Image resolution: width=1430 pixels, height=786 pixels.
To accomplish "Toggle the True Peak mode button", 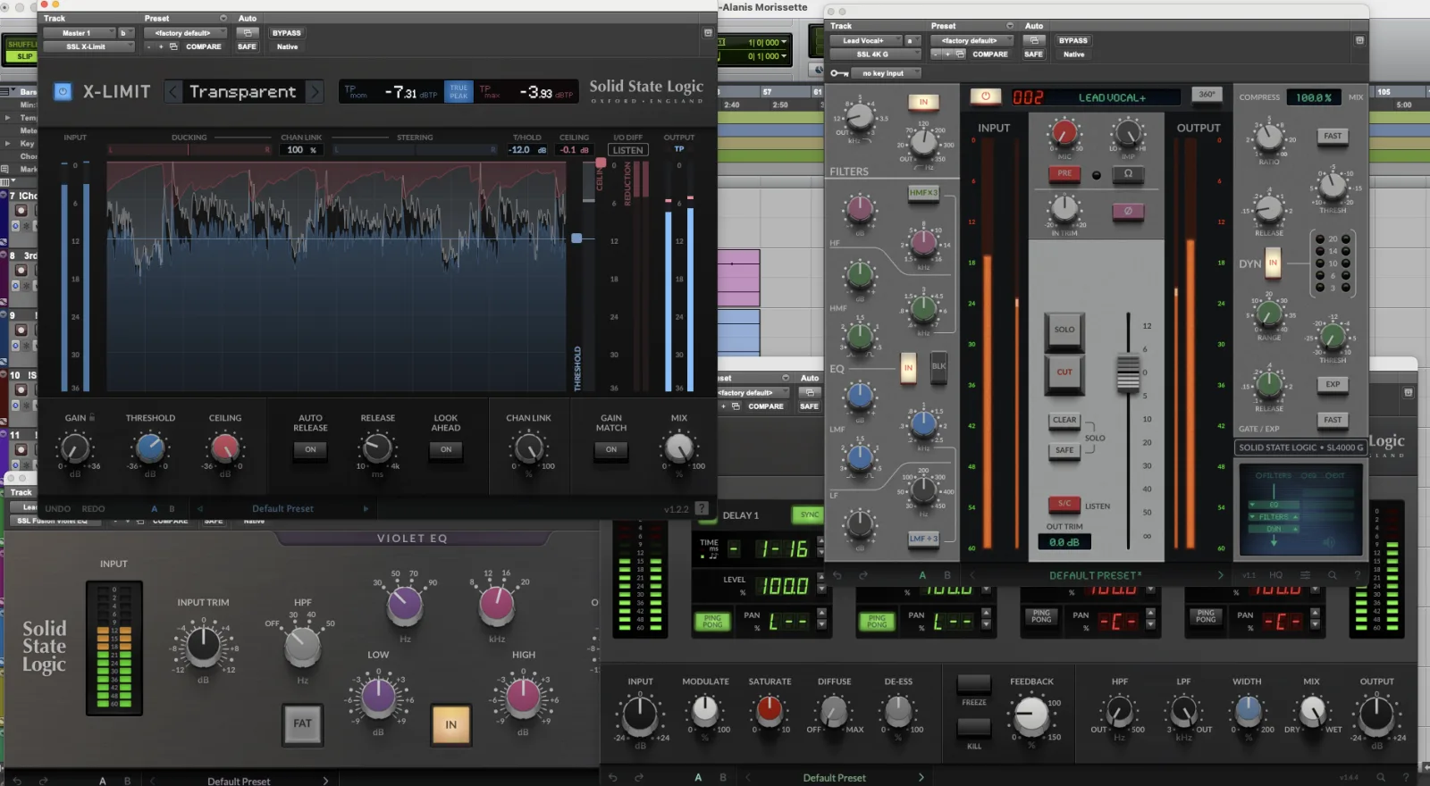I will coord(458,91).
